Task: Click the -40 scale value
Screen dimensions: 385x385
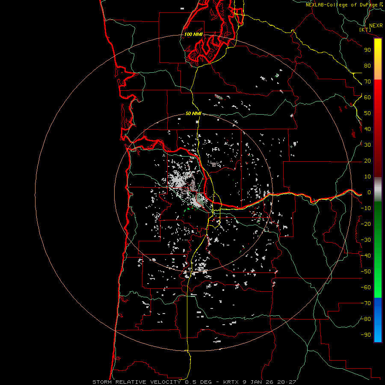Action: 366,256
